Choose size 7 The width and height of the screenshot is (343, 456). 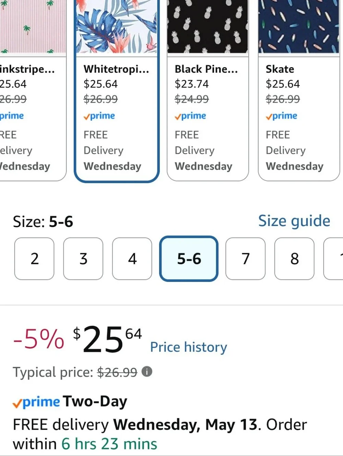pyautogui.click(x=245, y=259)
